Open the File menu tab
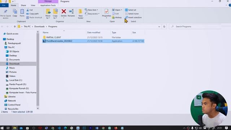Image resolution: width=231 pixels, height=130 pixels. [4, 5]
